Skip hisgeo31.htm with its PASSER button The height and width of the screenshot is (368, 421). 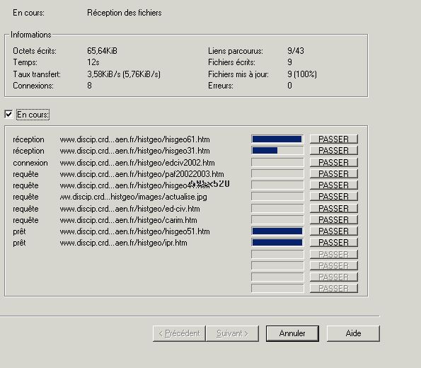(x=334, y=151)
